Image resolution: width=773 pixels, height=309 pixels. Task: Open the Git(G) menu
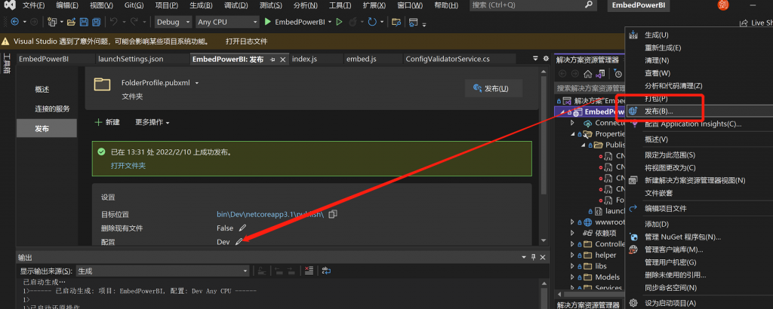(134, 5)
